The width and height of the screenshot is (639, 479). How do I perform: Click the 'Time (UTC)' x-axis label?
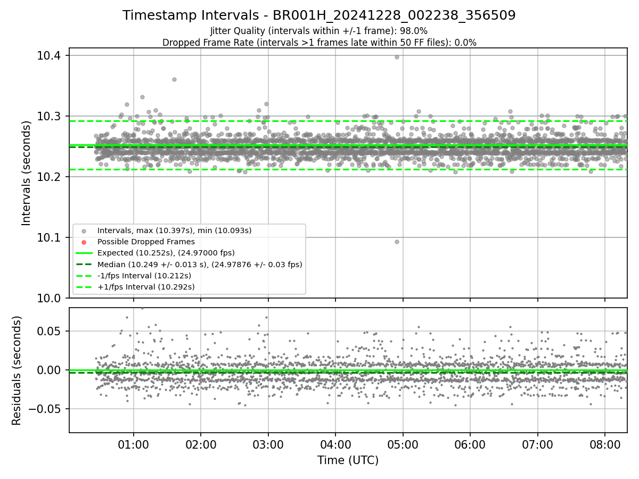pos(348,460)
